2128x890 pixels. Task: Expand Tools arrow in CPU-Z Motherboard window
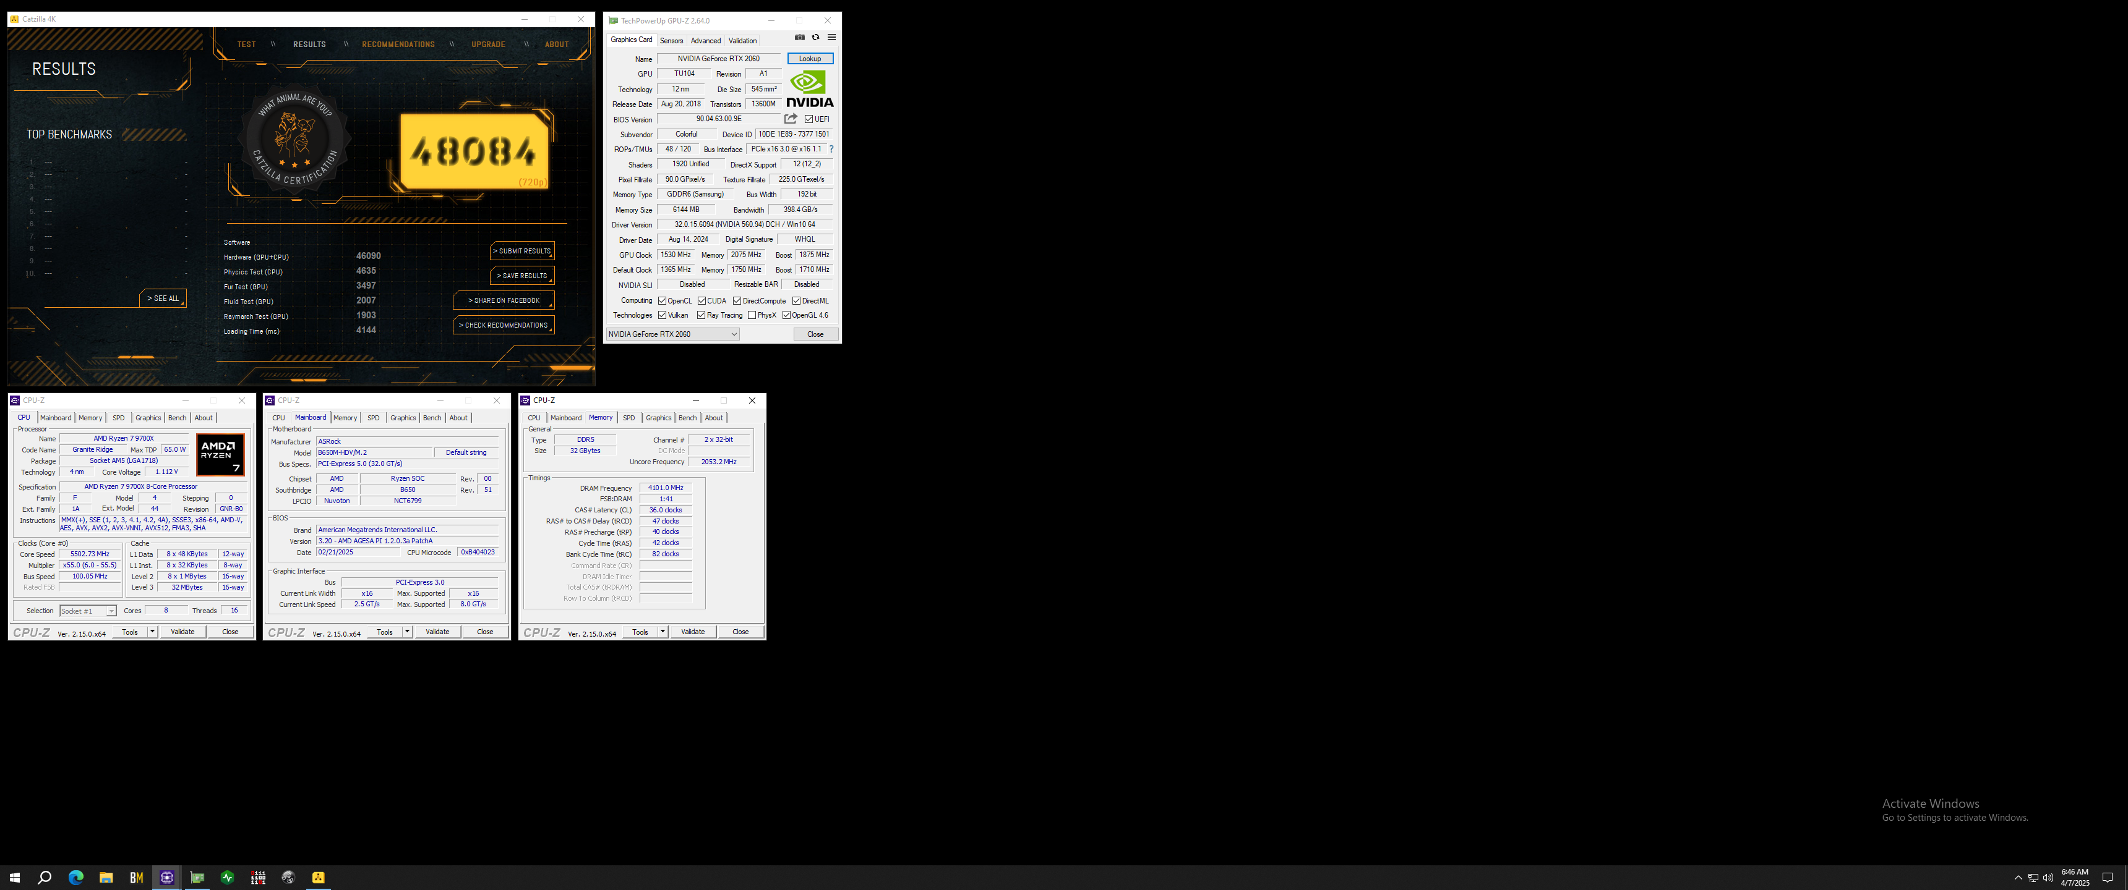(407, 632)
